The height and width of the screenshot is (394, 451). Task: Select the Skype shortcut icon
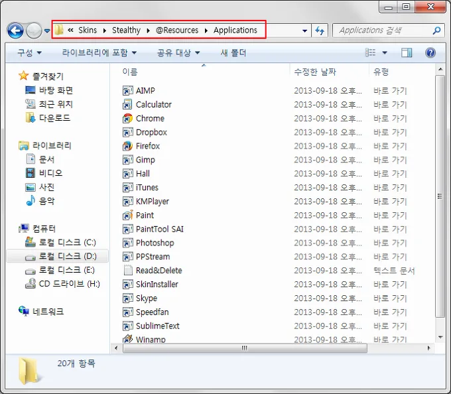click(x=128, y=298)
